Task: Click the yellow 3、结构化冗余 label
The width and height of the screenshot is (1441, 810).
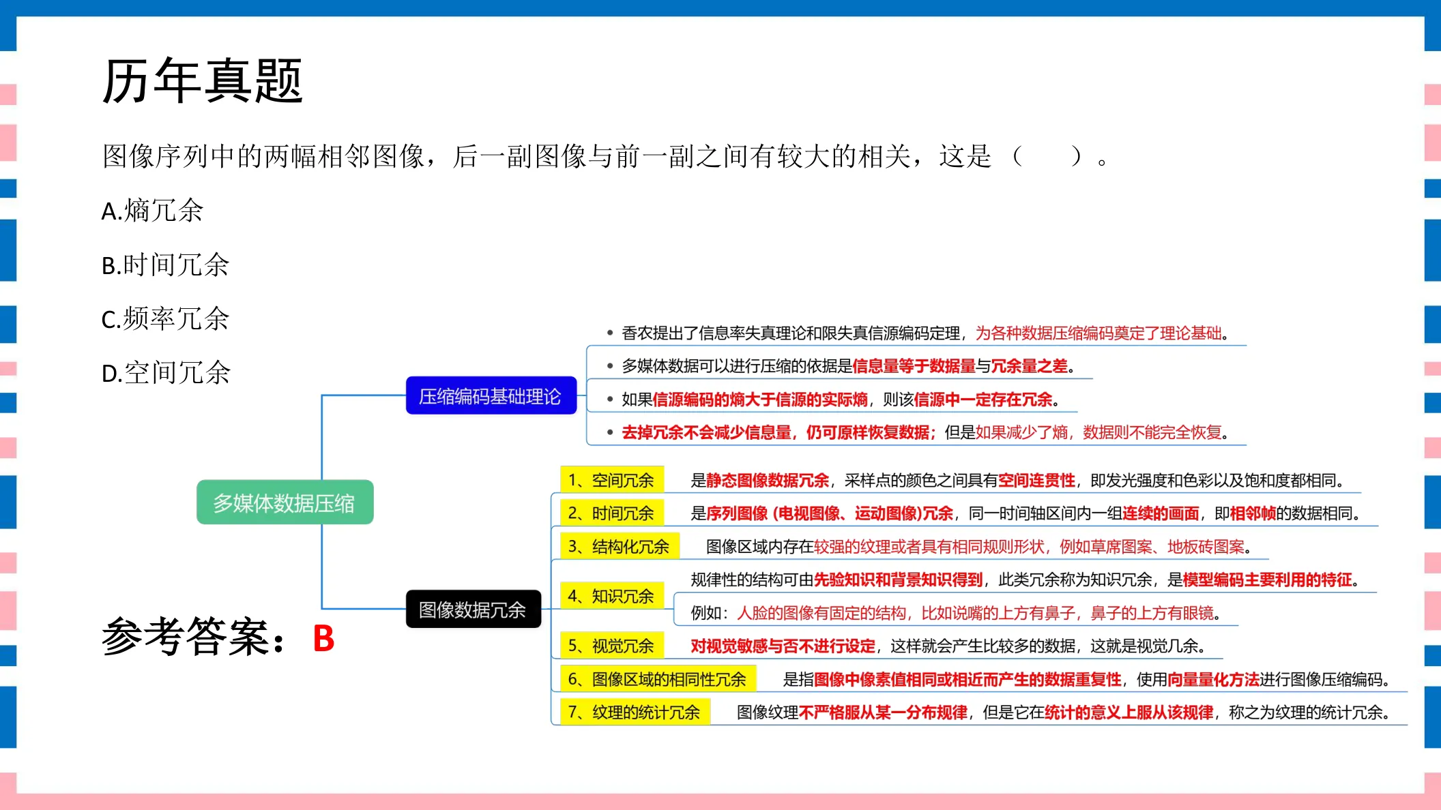Action: click(x=619, y=546)
